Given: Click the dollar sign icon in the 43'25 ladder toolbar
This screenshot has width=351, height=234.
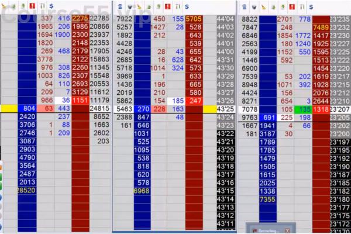Looking at the screenshot, I should tap(187, 6).
